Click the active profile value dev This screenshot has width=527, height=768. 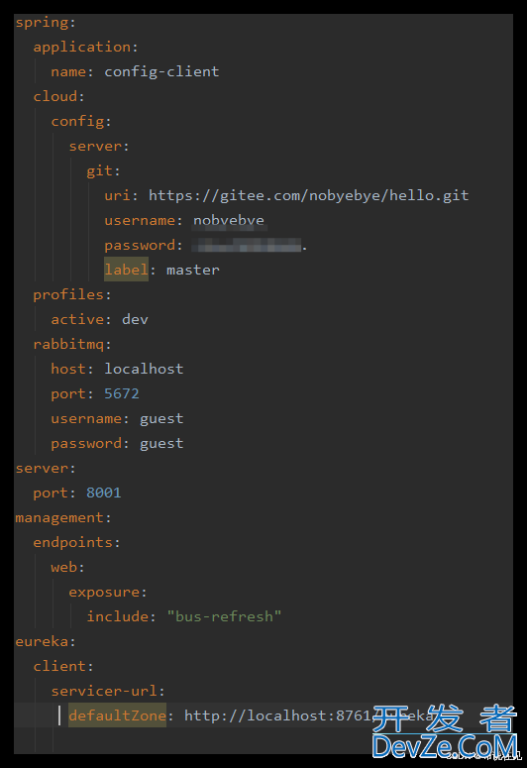click(x=135, y=319)
